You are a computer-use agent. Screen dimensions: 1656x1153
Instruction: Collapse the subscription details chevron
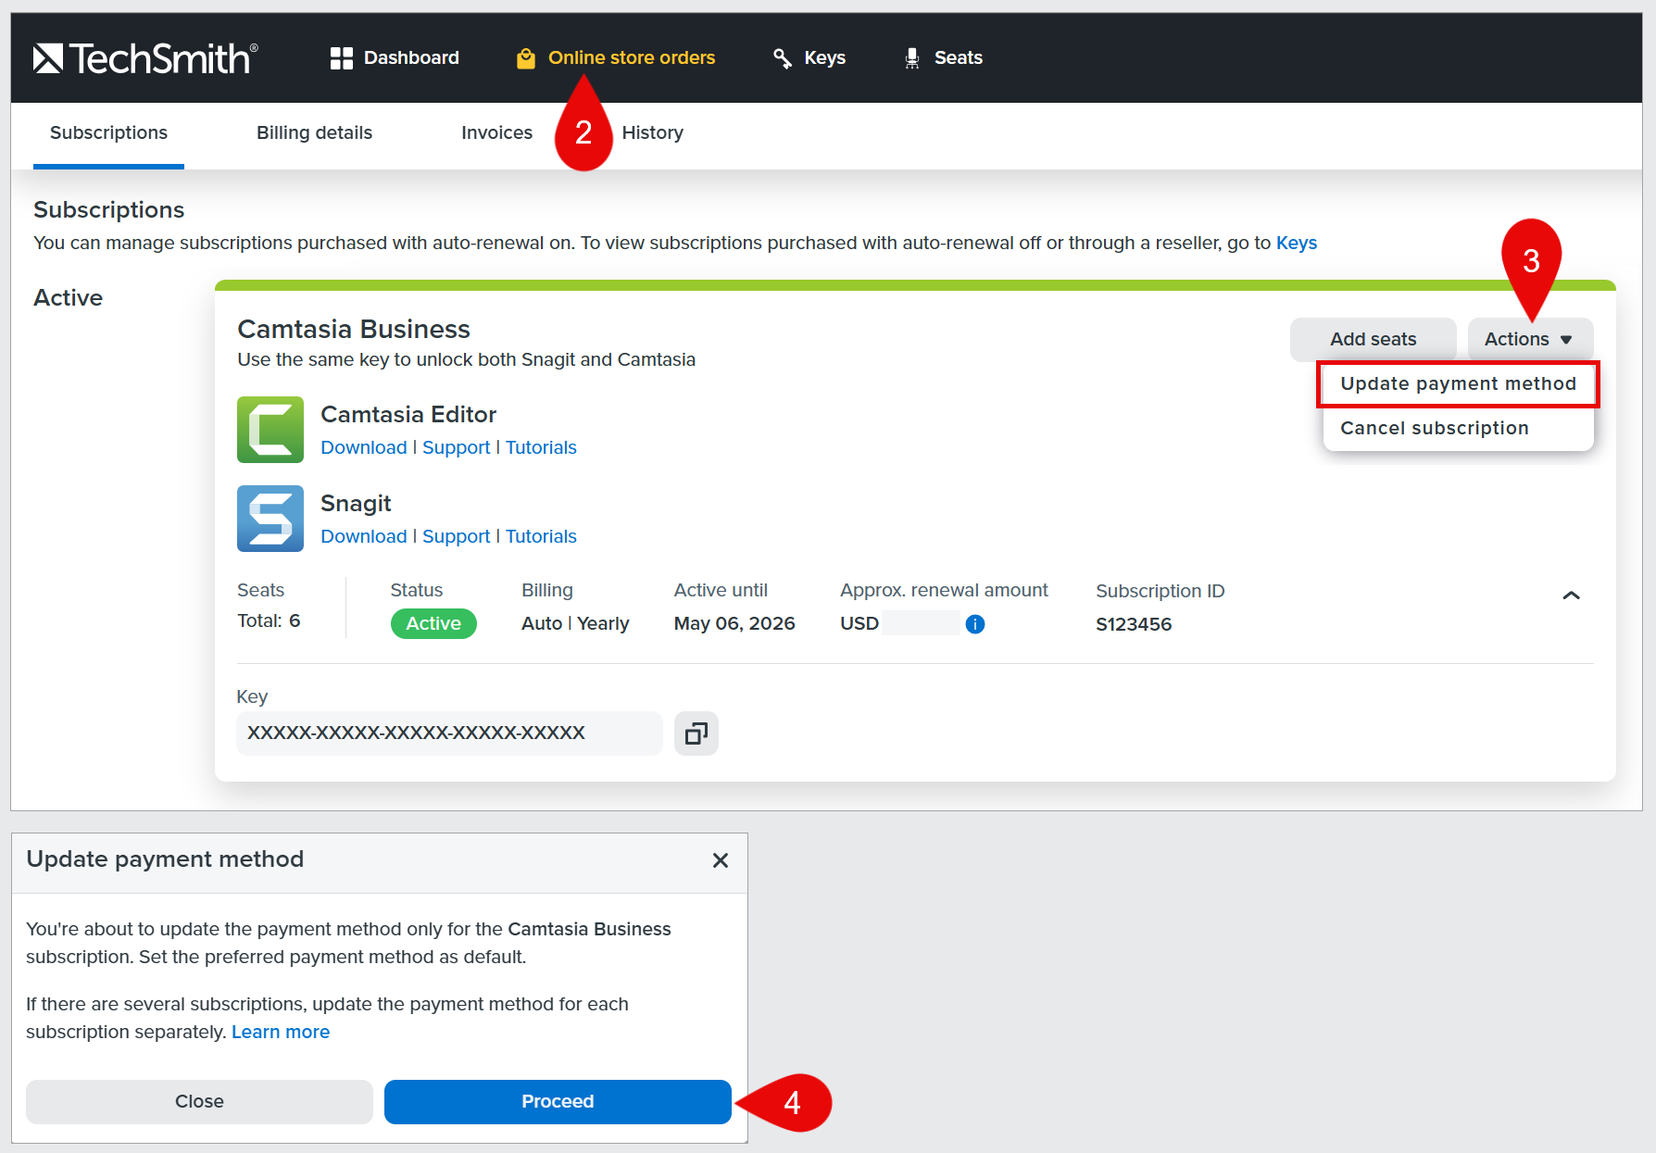[x=1572, y=595]
